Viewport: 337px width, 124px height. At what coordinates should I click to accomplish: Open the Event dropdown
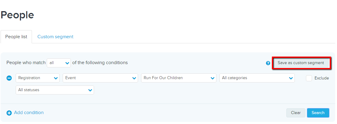100,78
